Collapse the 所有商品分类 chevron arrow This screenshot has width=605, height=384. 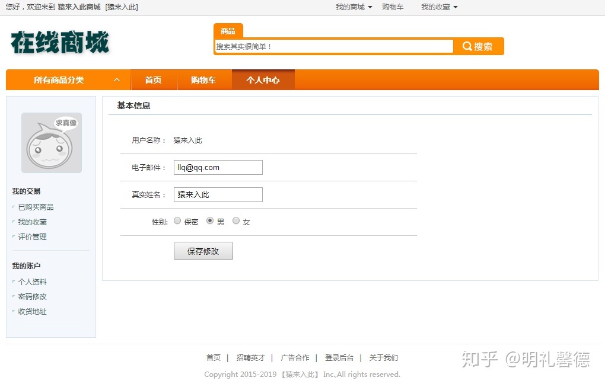[117, 80]
